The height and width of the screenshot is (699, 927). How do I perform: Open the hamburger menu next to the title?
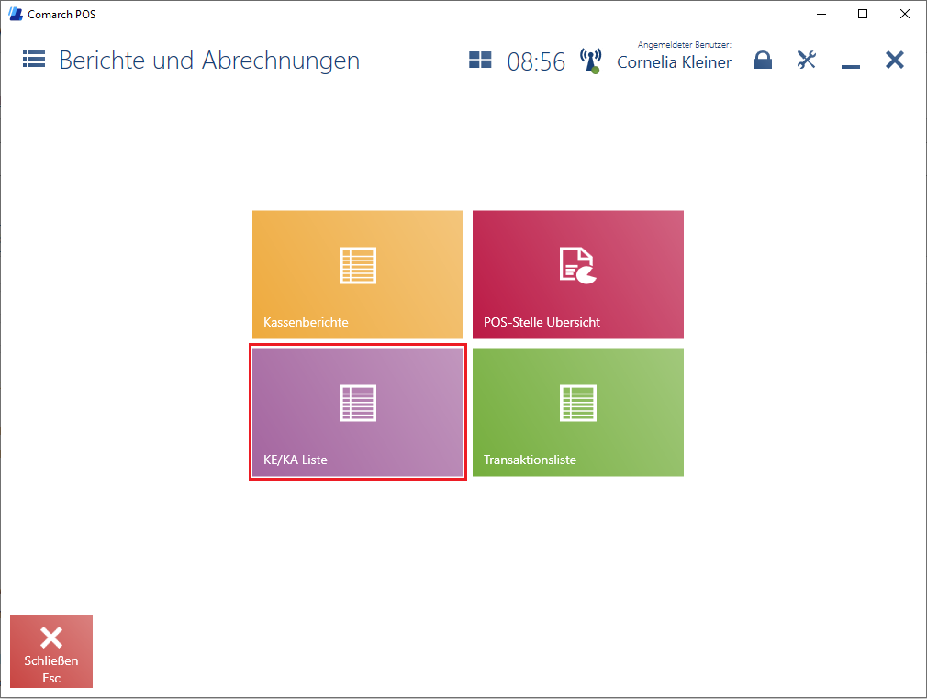[34, 61]
